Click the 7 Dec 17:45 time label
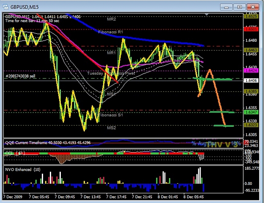Screen dimensions: 264x203 click(116, 197)
